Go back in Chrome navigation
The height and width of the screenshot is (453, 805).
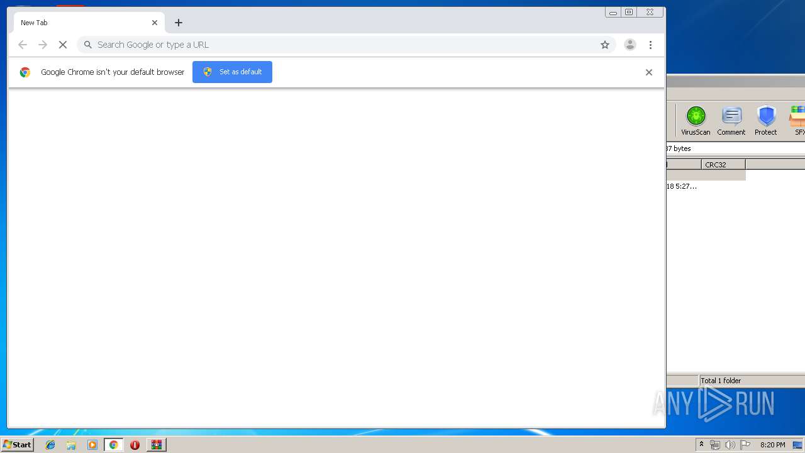[23, 45]
